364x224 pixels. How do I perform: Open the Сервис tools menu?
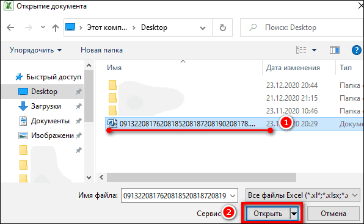(208, 214)
